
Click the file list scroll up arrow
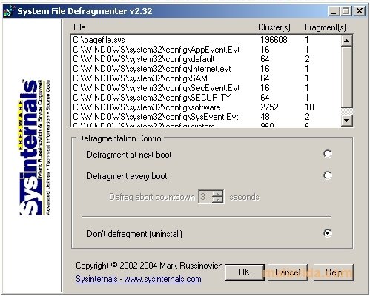click(x=346, y=41)
